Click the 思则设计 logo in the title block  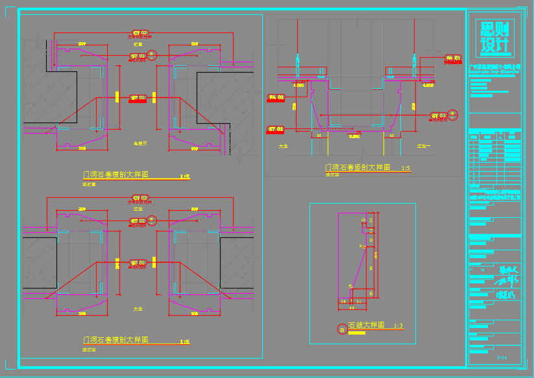coord(494,38)
